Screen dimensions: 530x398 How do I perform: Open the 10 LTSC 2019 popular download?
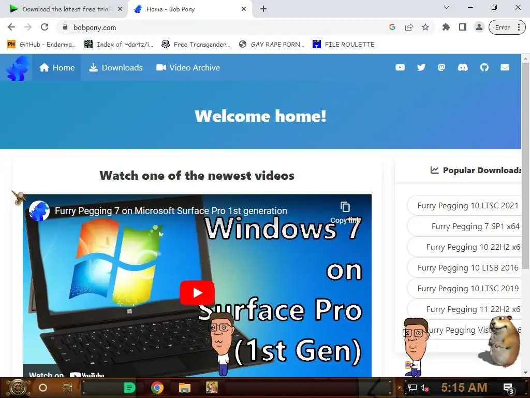(465, 288)
